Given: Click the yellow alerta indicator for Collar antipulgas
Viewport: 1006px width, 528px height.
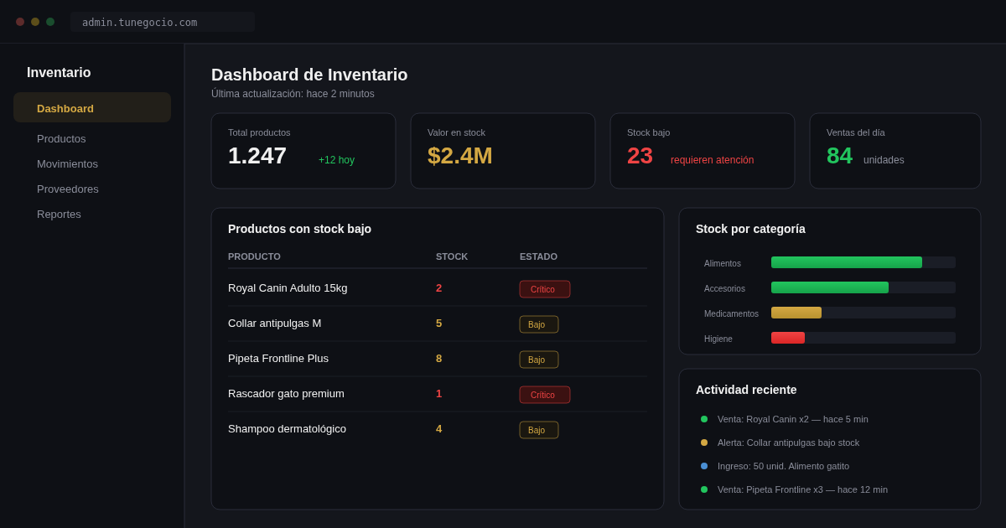Looking at the screenshot, I should coord(703,443).
